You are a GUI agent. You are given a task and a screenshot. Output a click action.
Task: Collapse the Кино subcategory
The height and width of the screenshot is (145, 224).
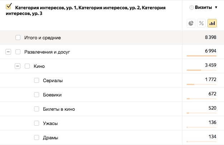click(17, 66)
